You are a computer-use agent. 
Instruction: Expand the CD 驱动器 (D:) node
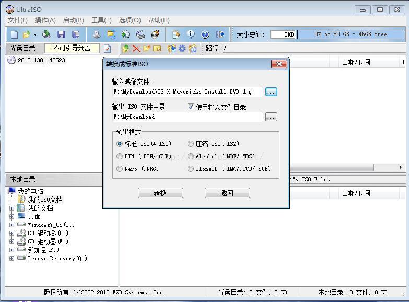(x=11, y=233)
